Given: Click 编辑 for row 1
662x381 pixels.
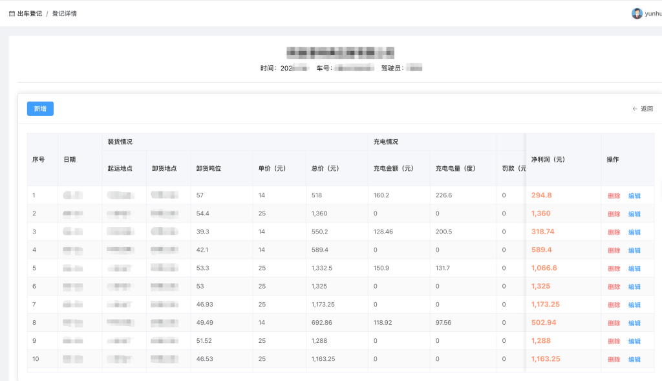Looking at the screenshot, I should click(634, 196).
